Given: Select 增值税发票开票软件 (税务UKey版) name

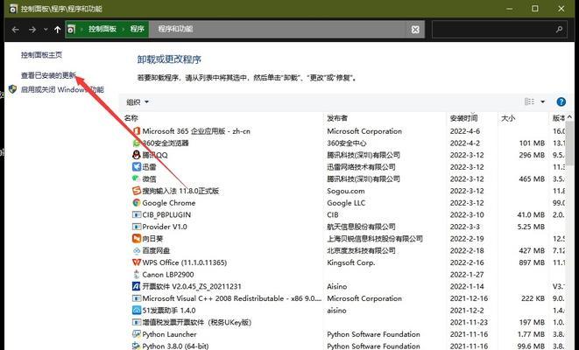Looking at the screenshot, I should pos(197,322).
